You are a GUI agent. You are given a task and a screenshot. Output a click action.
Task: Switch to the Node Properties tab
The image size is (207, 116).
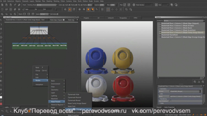pos(169,107)
